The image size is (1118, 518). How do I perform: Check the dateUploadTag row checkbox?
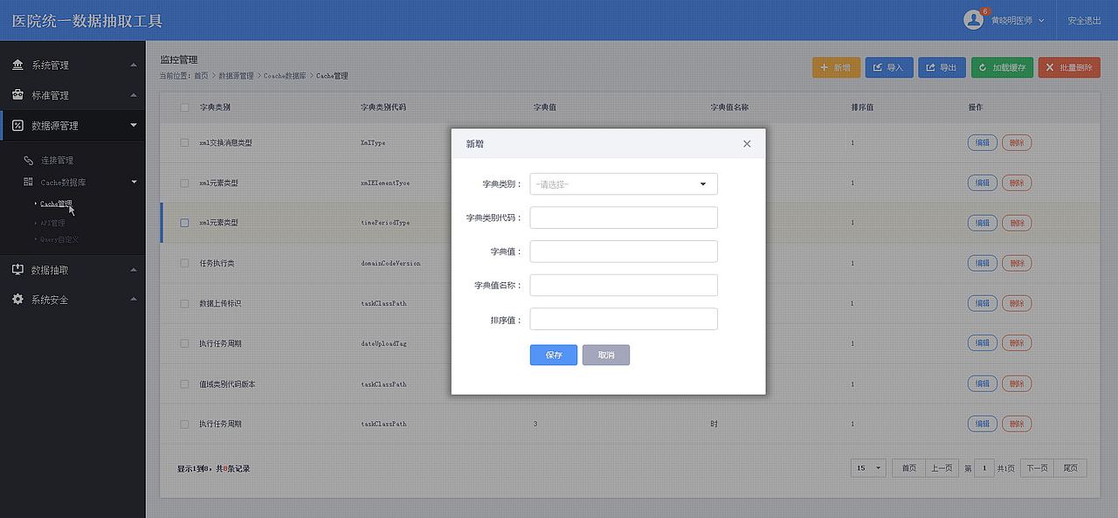184,343
